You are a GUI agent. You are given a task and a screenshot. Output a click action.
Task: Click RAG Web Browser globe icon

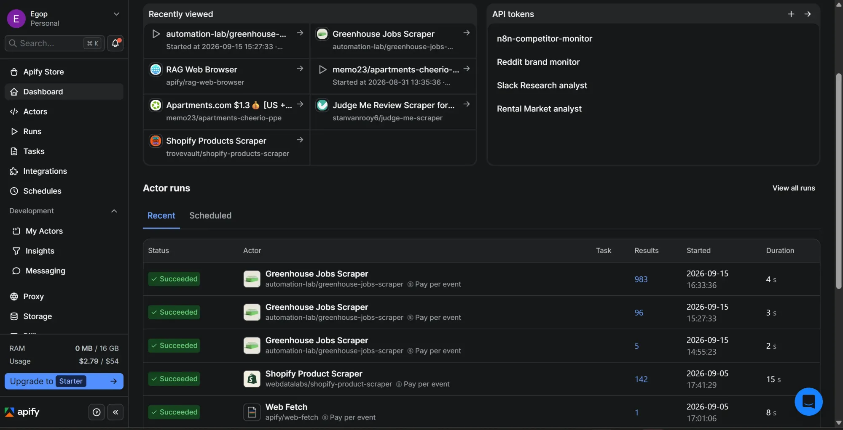point(156,69)
